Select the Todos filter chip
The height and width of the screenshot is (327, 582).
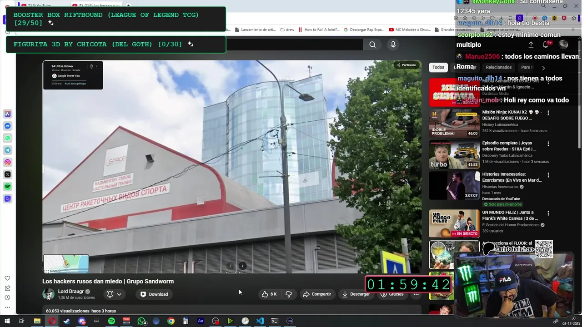[438, 67]
